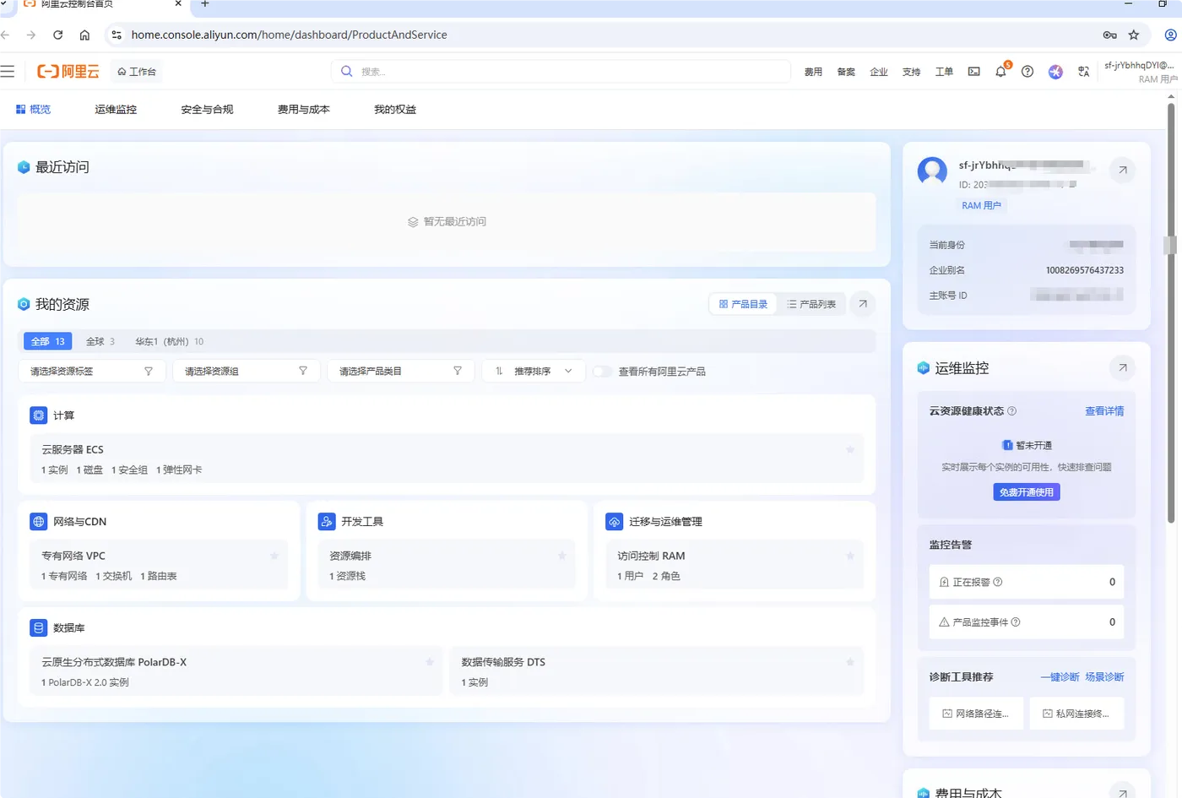Open the 网络路径连... diagnostic tool
The height and width of the screenshot is (798, 1182).
click(976, 714)
